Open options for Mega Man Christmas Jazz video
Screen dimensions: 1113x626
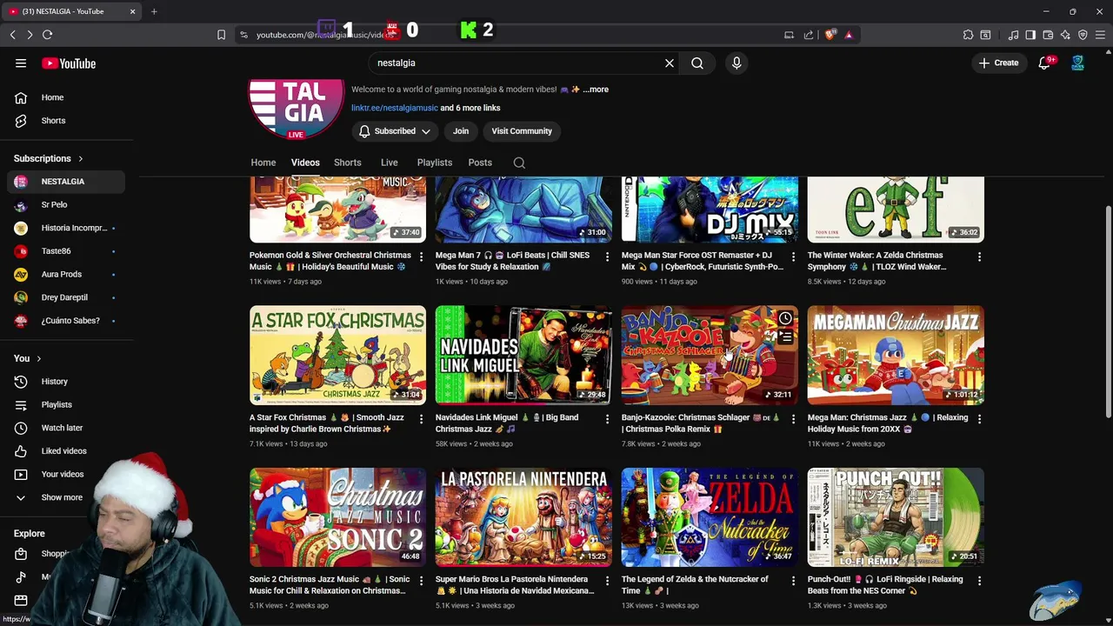tap(979, 418)
